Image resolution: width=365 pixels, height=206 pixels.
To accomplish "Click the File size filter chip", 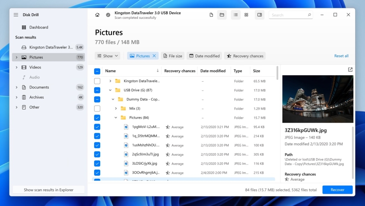I will pos(173,56).
